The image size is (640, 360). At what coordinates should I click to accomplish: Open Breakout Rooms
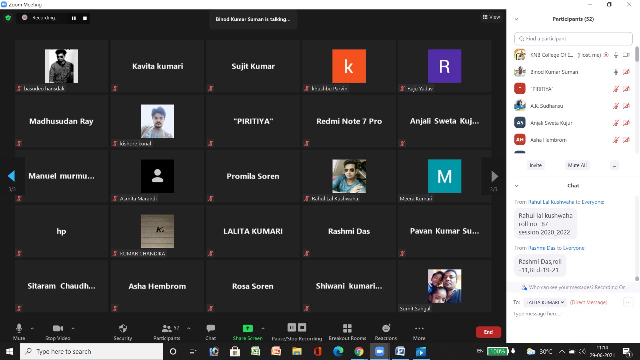pyautogui.click(x=347, y=332)
